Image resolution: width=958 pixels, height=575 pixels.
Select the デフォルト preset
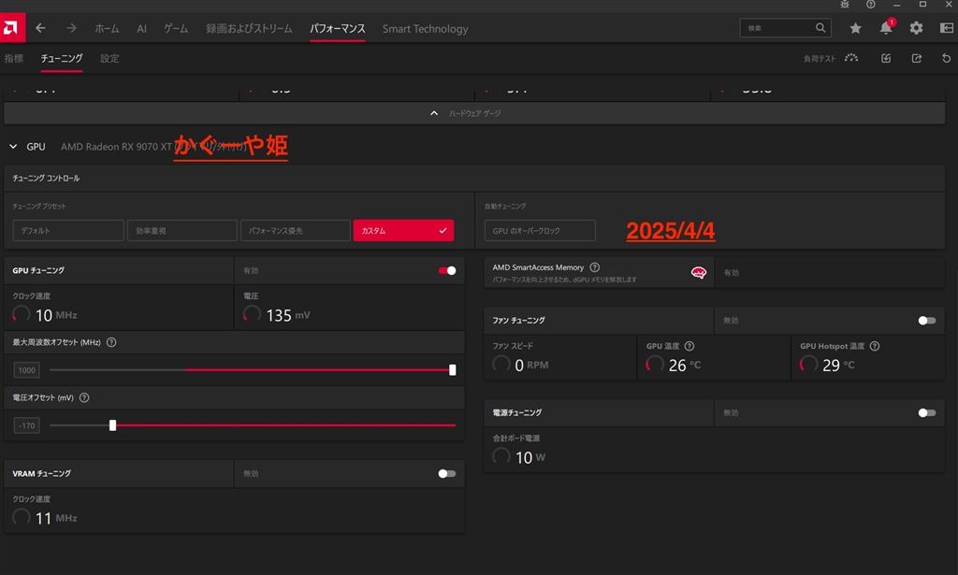coord(68,231)
